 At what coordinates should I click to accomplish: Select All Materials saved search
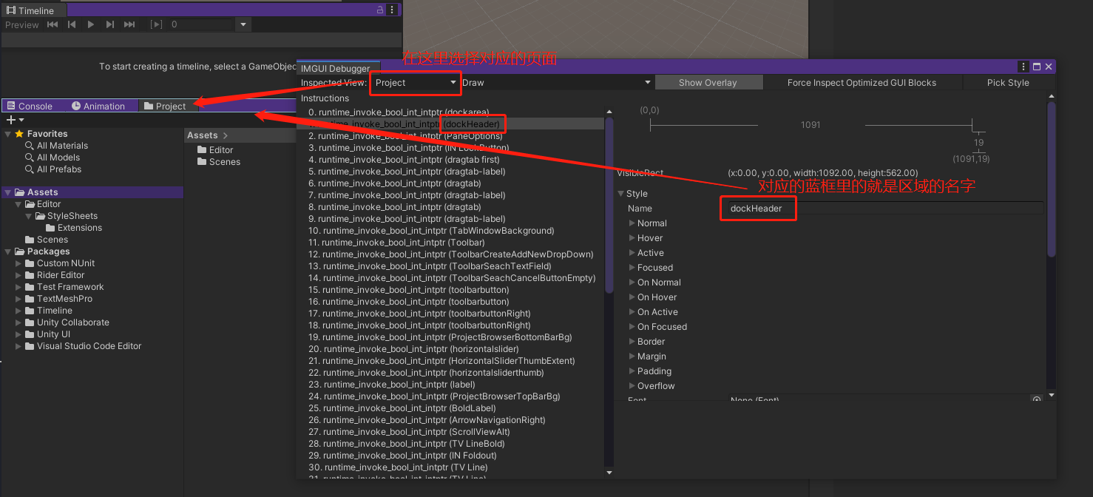pos(62,146)
